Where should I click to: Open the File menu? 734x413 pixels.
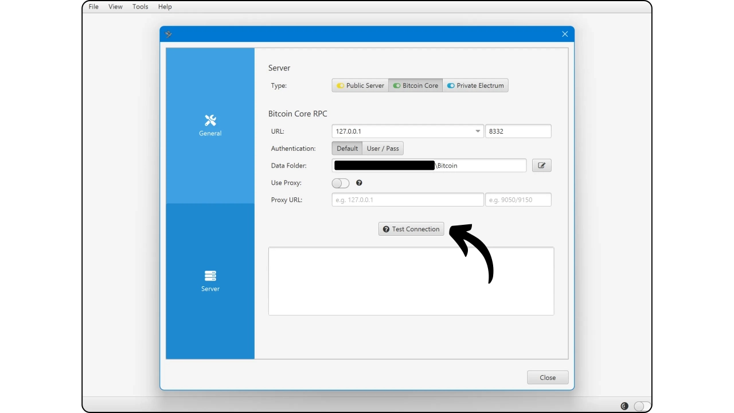click(x=93, y=7)
